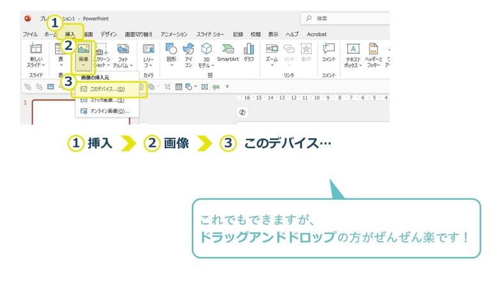Click the blue text box quick access icon
Screen dimensions: 502x282
[205, 87]
